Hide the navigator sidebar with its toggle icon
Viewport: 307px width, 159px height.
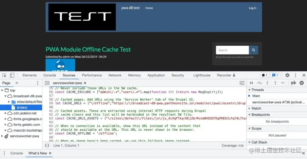point(47,83)
